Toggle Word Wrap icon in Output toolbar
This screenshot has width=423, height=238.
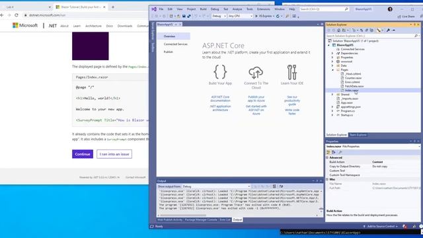pyautogui.click(x=281, y=186)
